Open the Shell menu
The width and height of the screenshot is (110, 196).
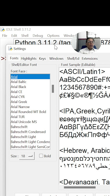(x=25, y=36)
